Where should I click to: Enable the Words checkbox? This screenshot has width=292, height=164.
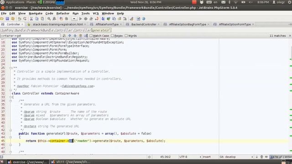click(126, 36)
